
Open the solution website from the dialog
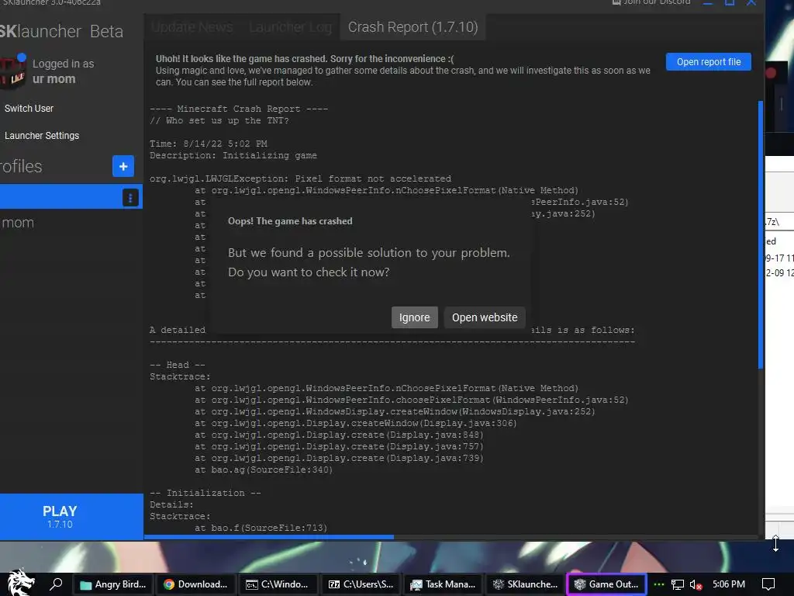click(x=485, y=317)
